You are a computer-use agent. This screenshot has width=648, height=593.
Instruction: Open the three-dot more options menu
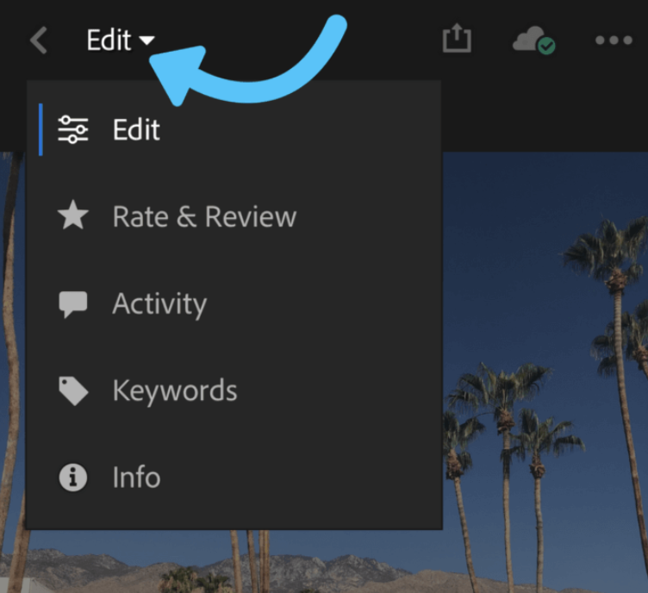pos(614,41)
